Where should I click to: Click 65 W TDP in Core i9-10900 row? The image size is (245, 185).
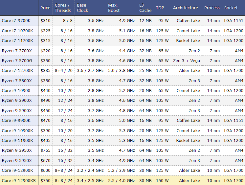coord(164,91)
